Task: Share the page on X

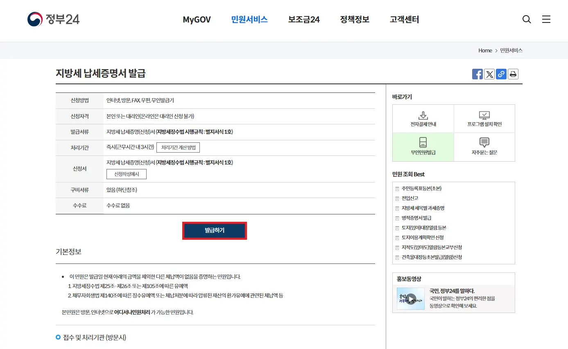Action: 489,74
